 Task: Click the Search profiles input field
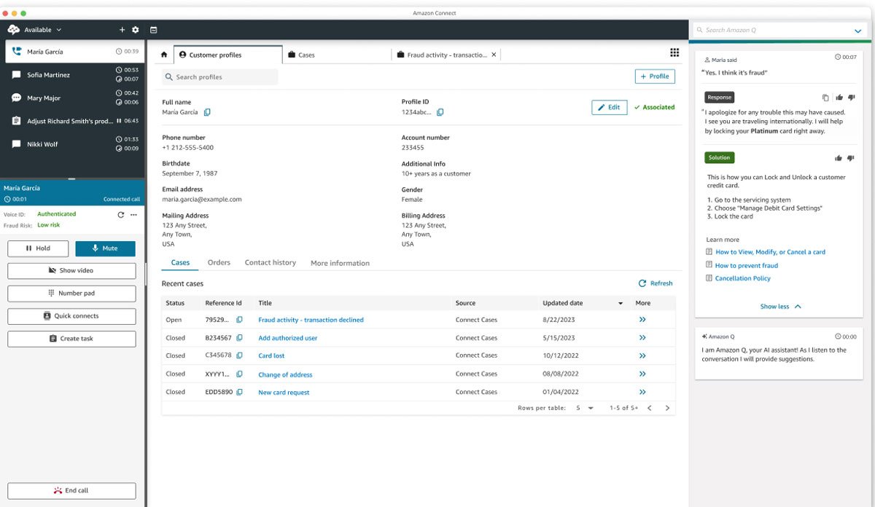220,76
